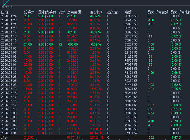Select the 2026.04.24 date row
The width and height of the screenshot is (190, 140).
[9, 16]
